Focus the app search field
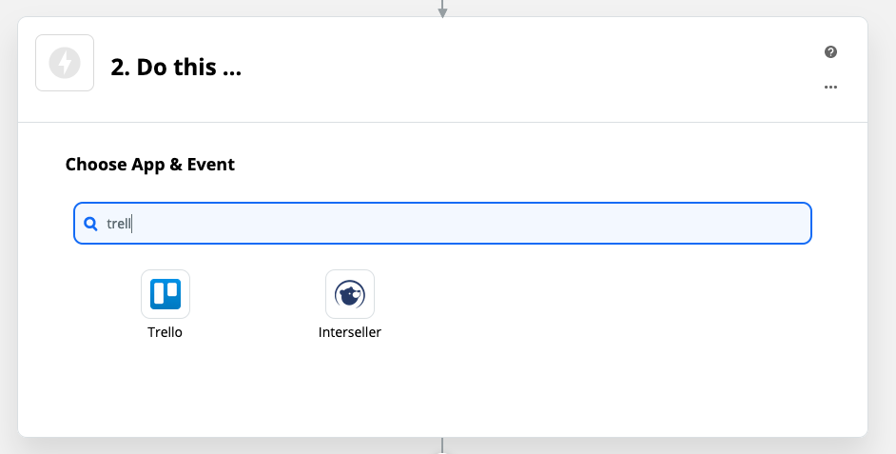Screen dimensions: 896x454 442,223
